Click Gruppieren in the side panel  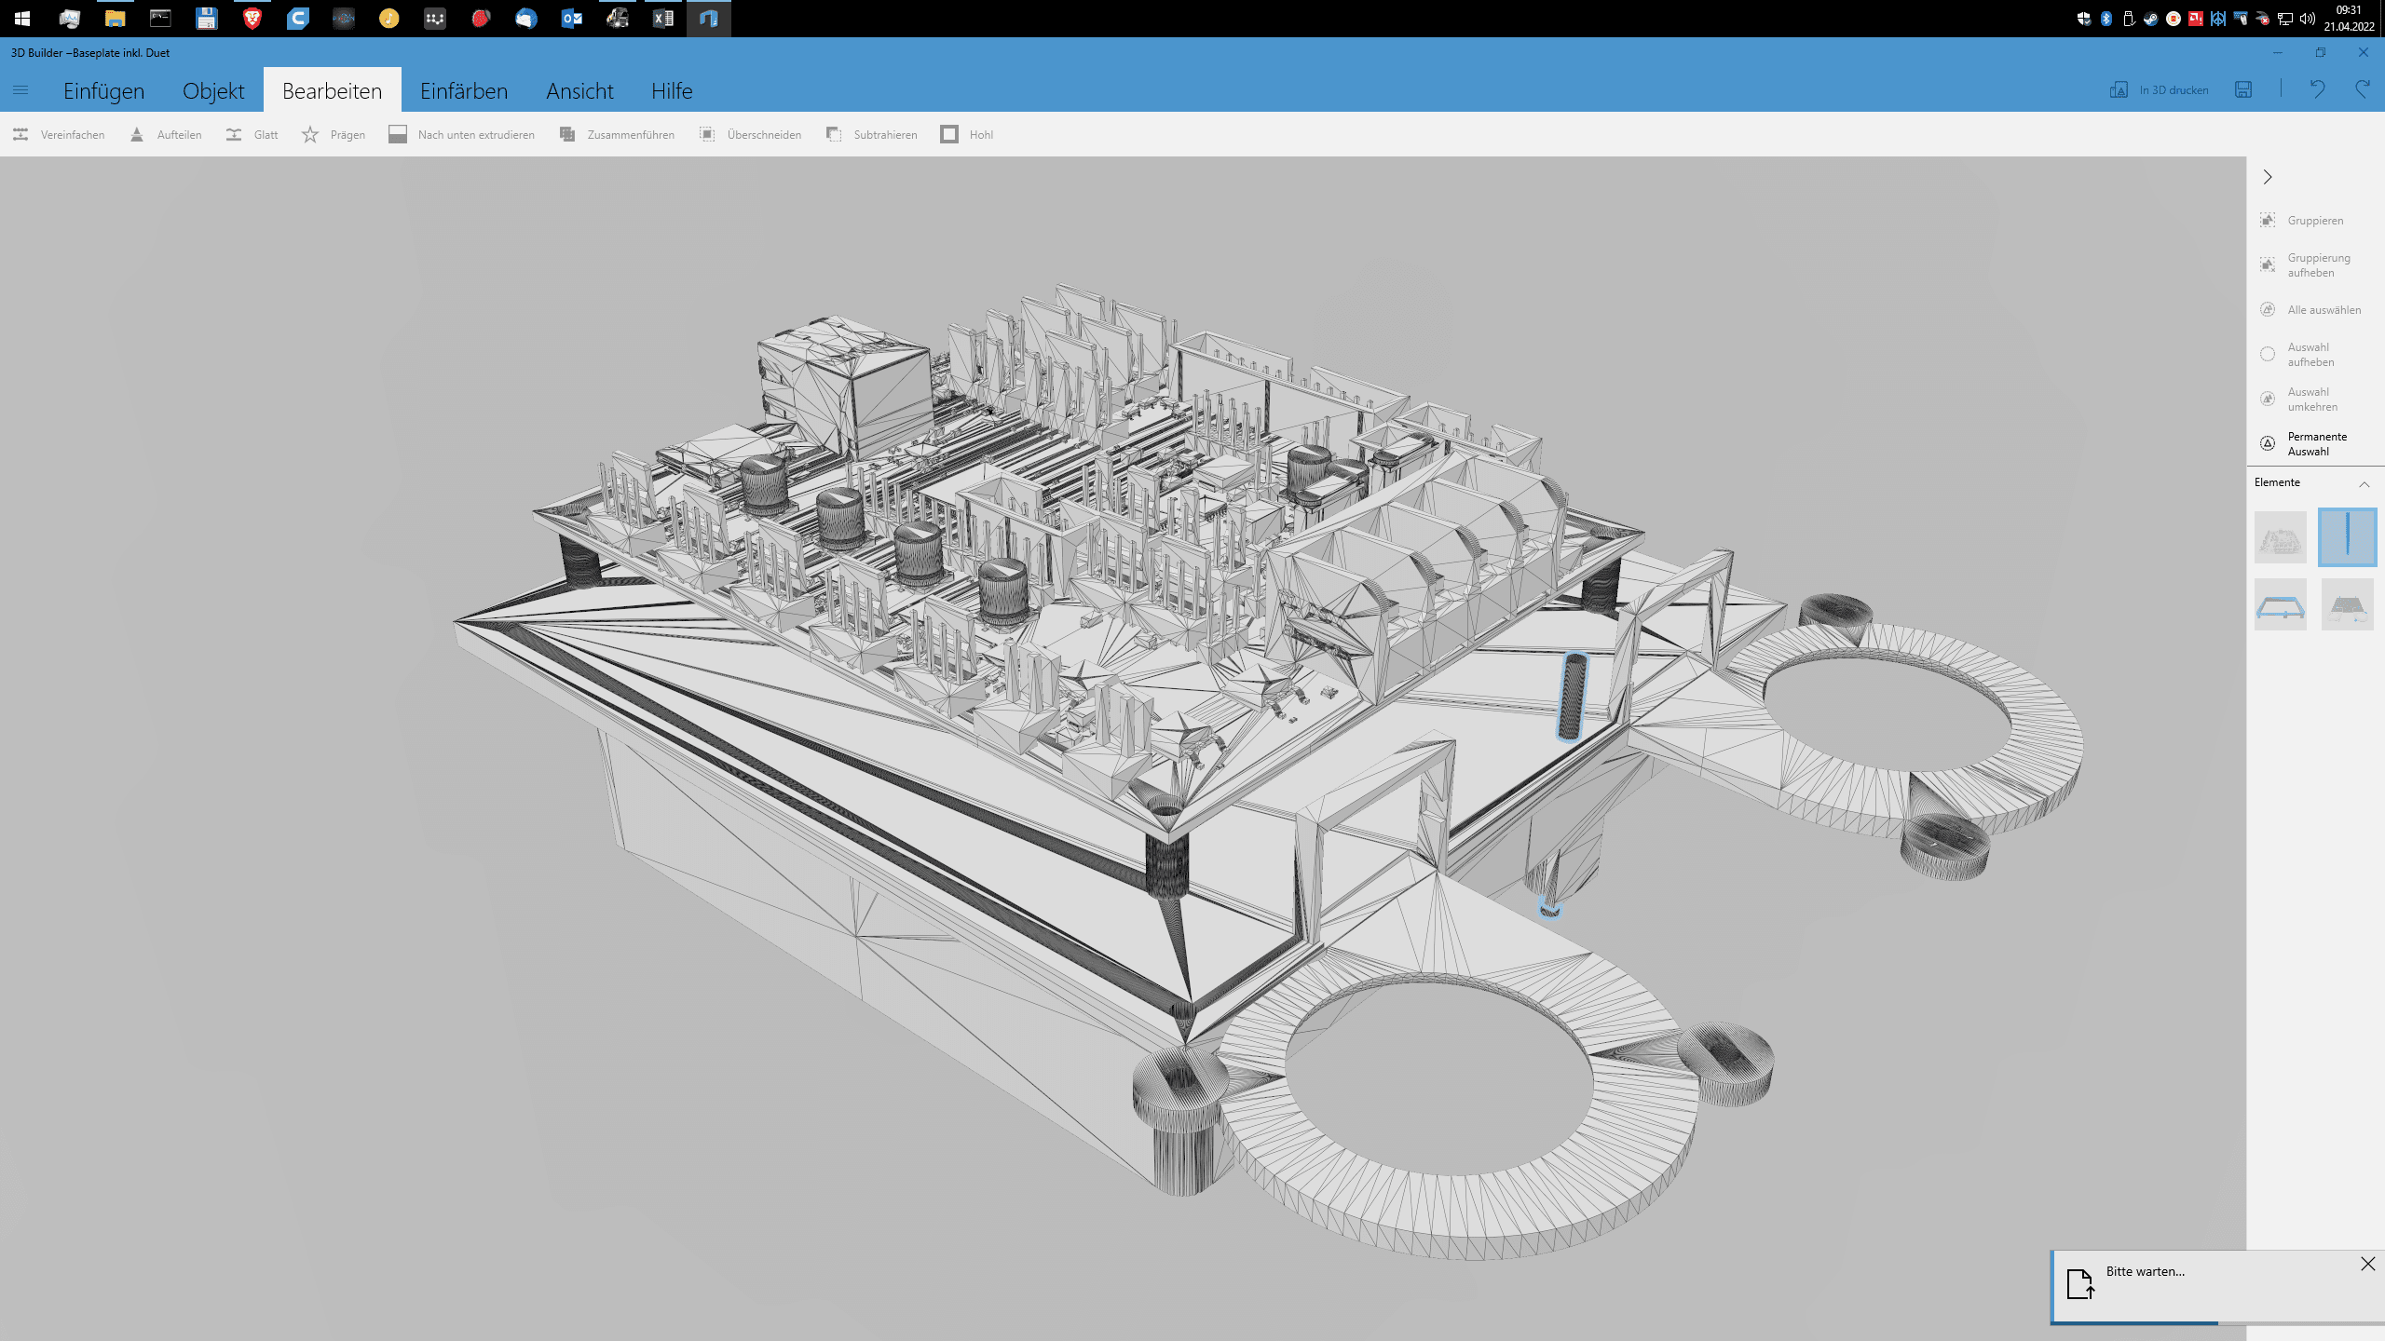click(2301, 221)
